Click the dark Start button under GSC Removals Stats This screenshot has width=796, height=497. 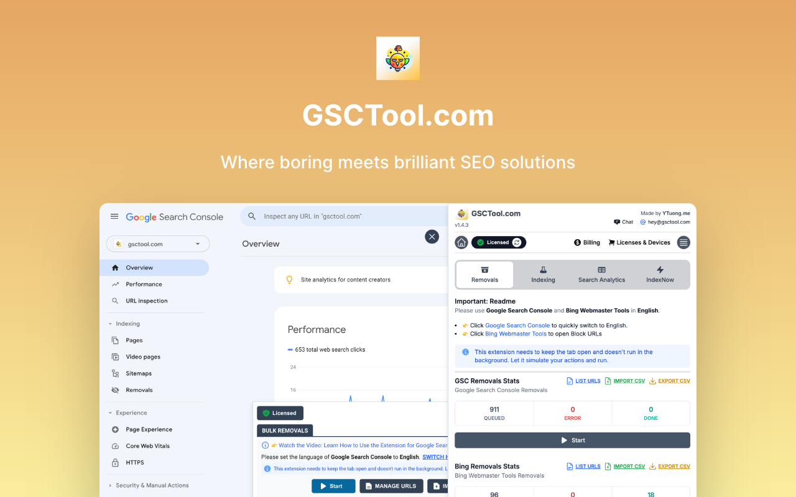(572, 440)
